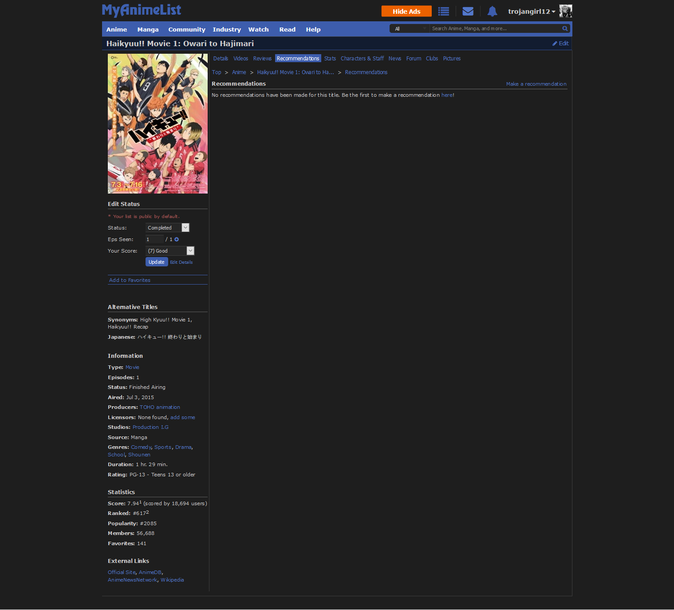
Task: Click the Haikyuu!! Movie 1 breadcrumb link
Action: pos(296,72)
